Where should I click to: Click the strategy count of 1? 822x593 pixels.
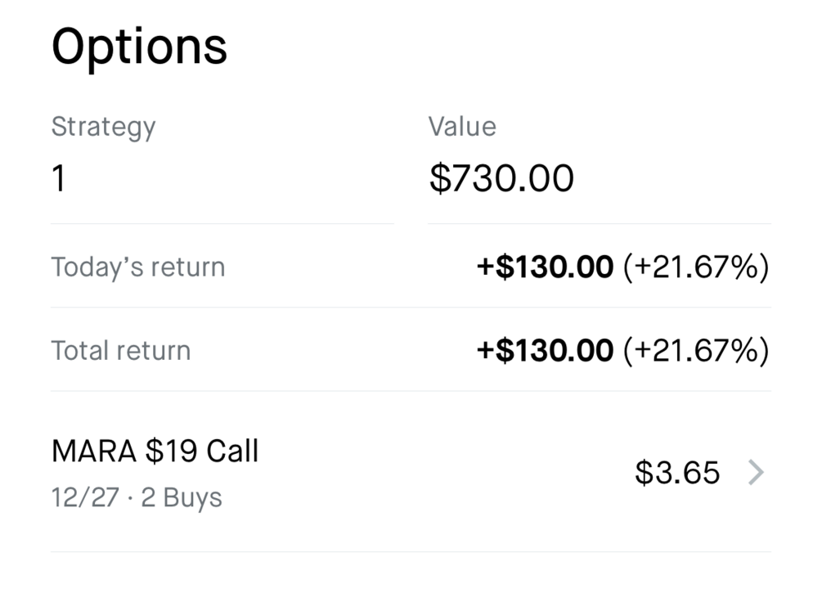[58, 178]
